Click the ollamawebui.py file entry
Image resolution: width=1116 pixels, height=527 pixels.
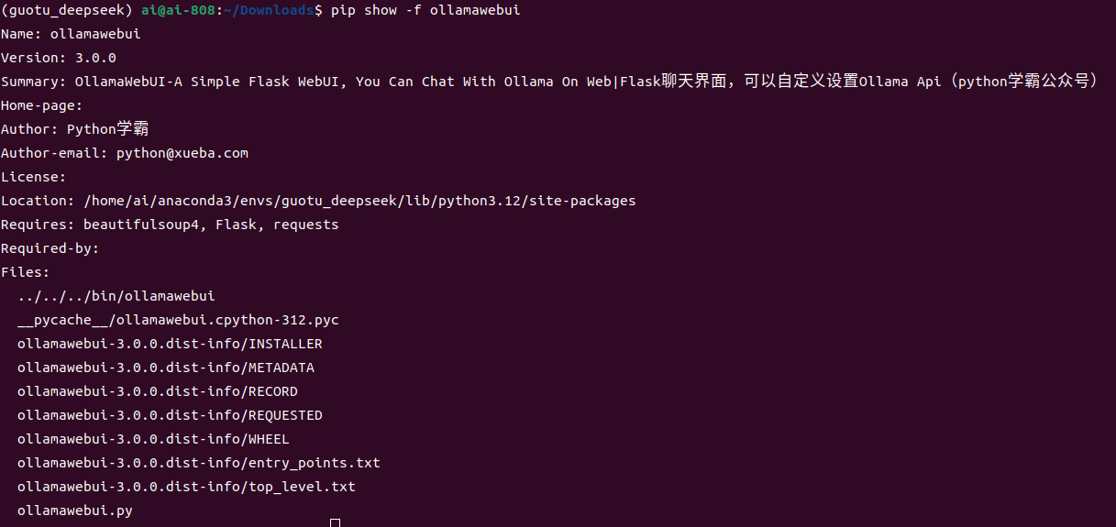(75, 511)
